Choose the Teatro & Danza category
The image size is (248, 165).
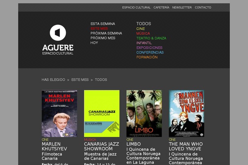click(x=151, y=38)
